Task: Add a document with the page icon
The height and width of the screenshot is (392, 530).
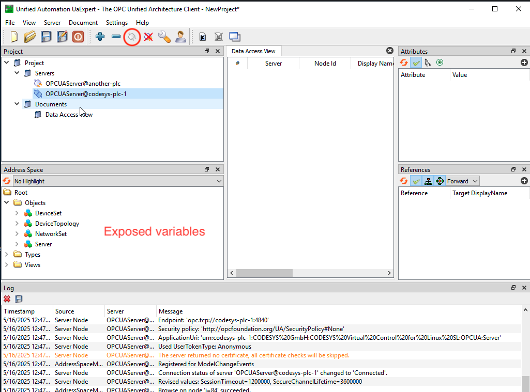Action: pos(203,37)
